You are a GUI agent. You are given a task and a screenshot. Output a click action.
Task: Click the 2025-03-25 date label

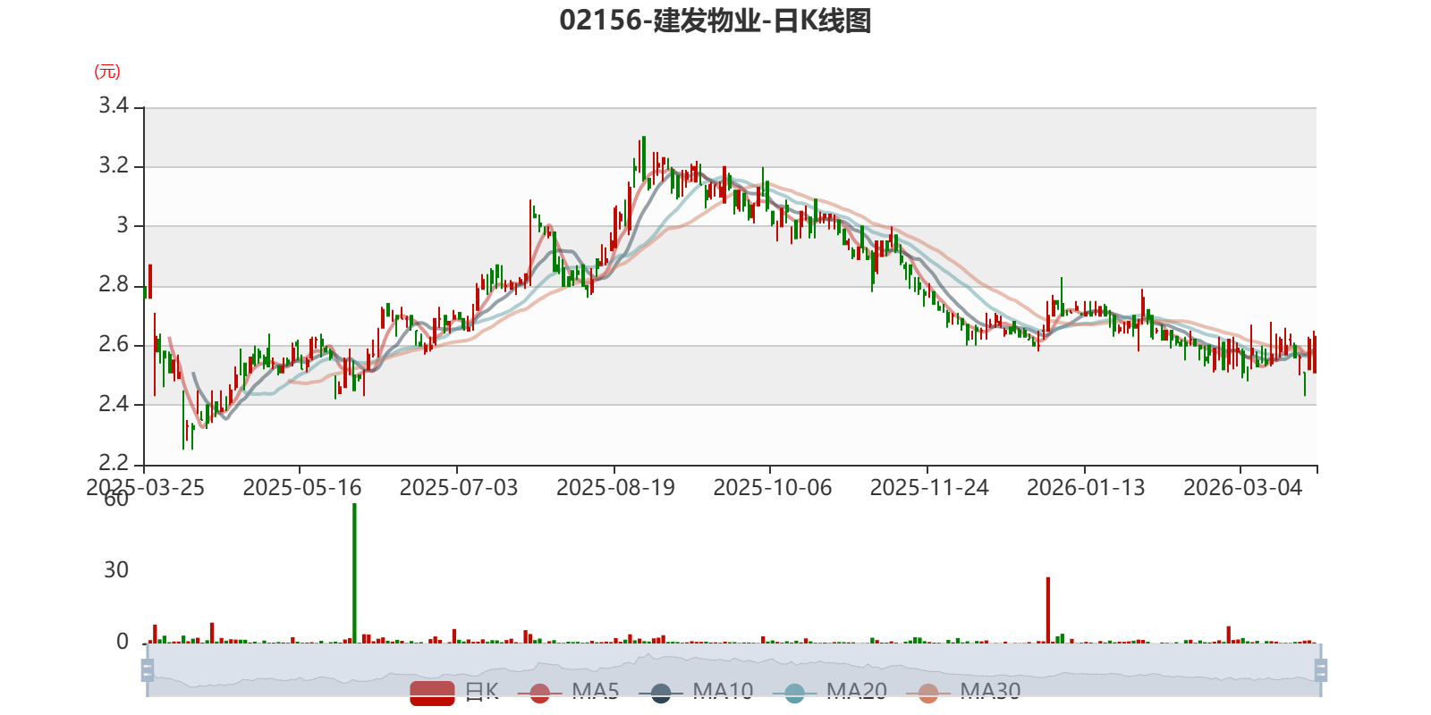[145, 488]
